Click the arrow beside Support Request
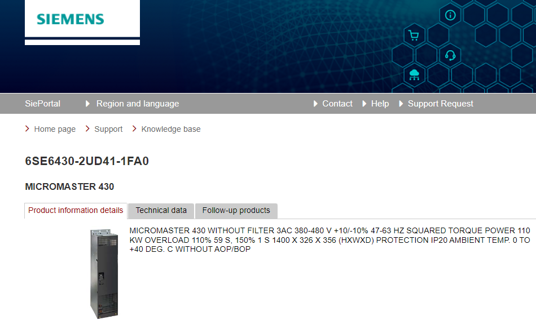This screenshot has width=536, height=320. point(401,104)
